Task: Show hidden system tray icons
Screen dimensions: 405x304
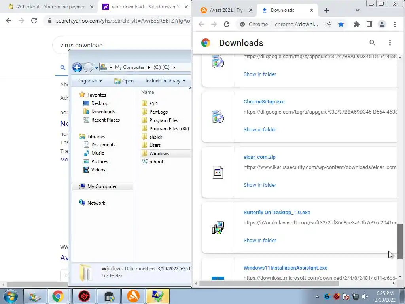Action: 317,297
